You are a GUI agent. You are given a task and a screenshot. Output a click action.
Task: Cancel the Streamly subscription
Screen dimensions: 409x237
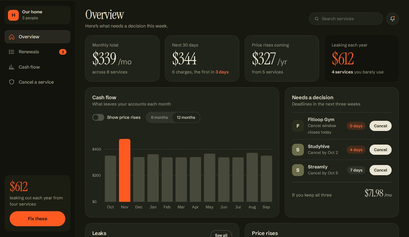pyautogui.click(x=381, y=170)
